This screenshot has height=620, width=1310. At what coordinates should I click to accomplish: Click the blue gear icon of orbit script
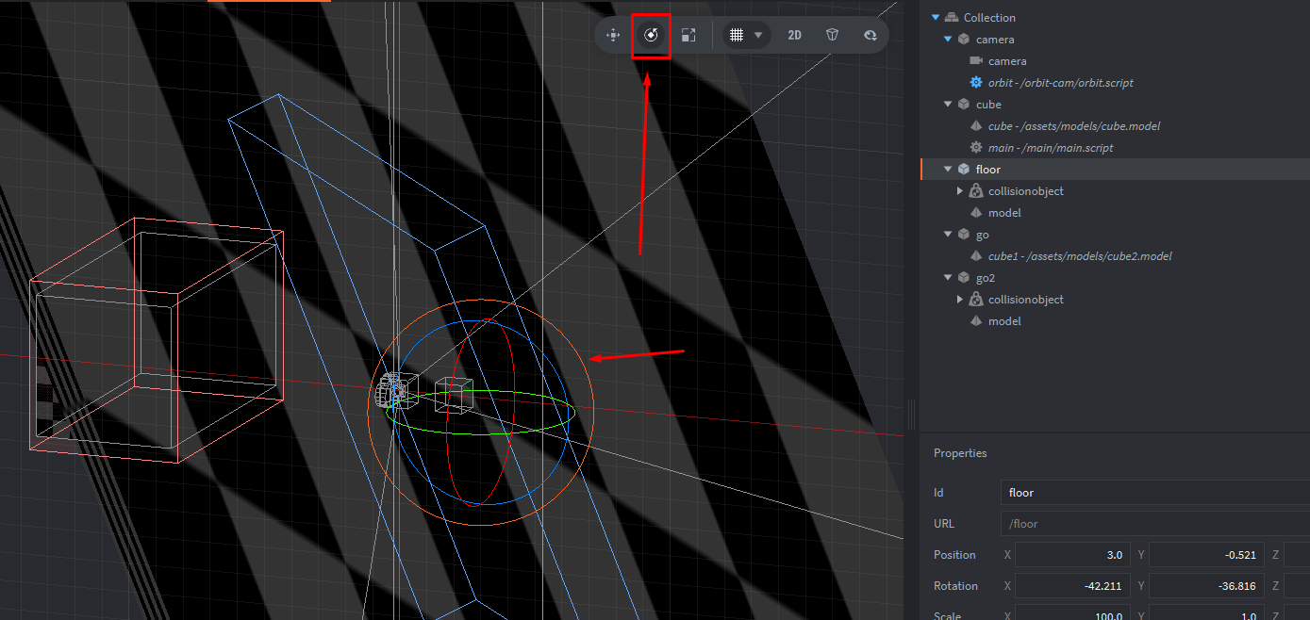976,83
